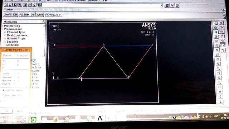Pan the model up arrow icon
The width and height of the screenshot is (229, 129).
coord(220,96)
